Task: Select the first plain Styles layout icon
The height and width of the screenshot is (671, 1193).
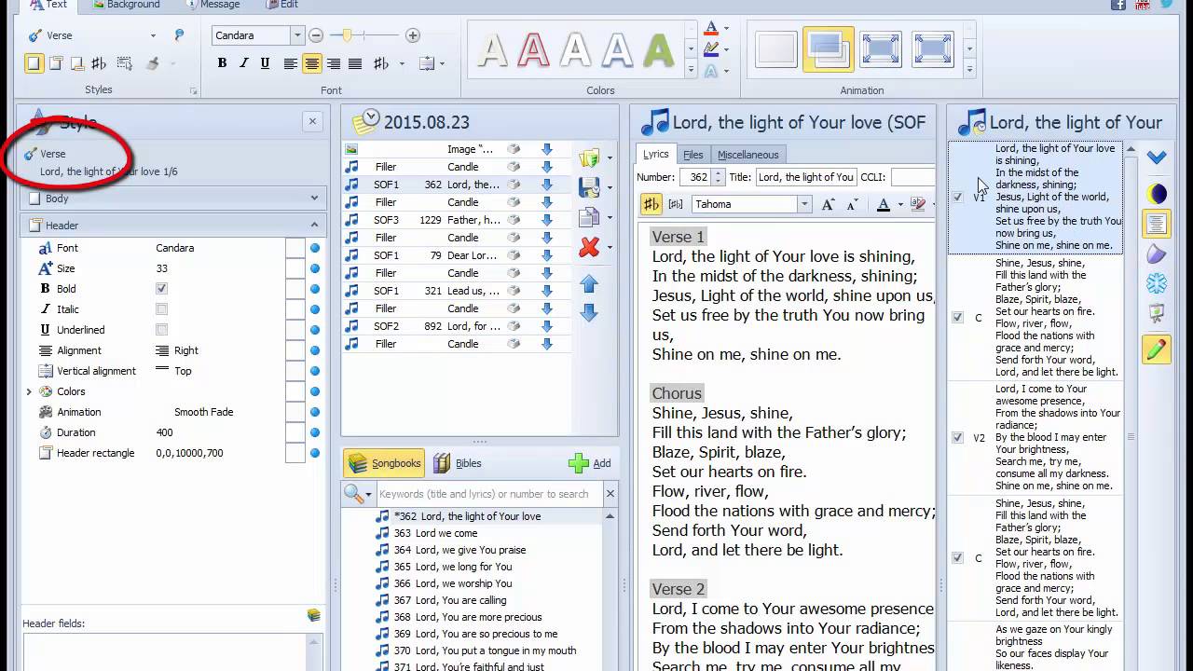Action: coord(34,63)
